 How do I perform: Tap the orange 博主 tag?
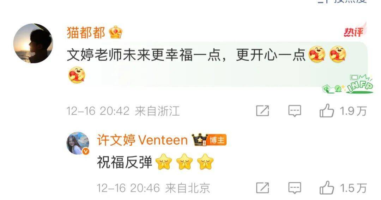217,140
